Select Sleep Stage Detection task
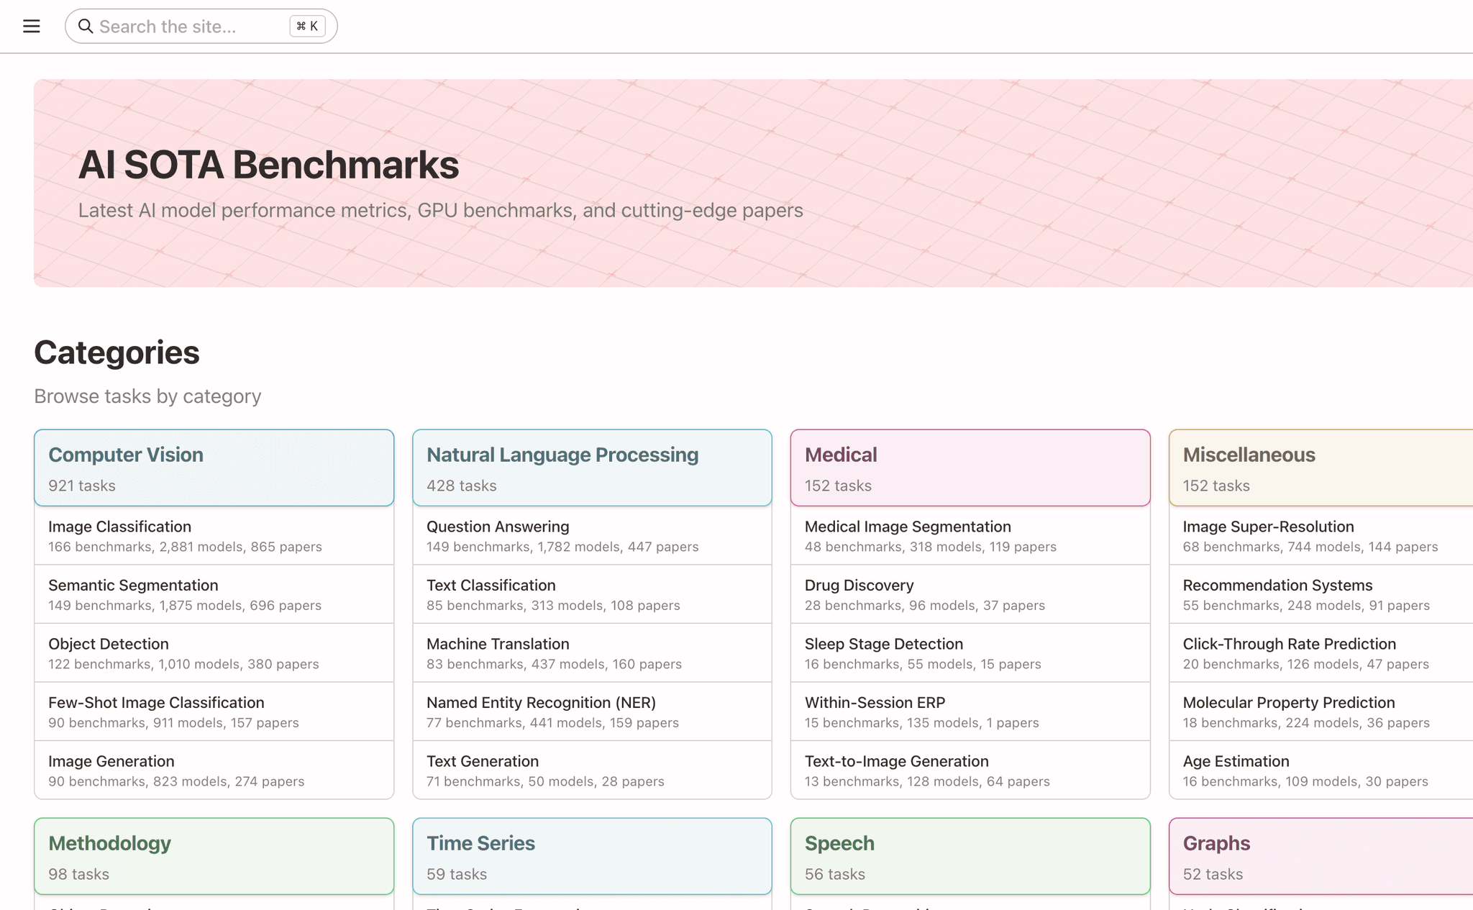This screenshot has height=910, width=1473. 970,652
